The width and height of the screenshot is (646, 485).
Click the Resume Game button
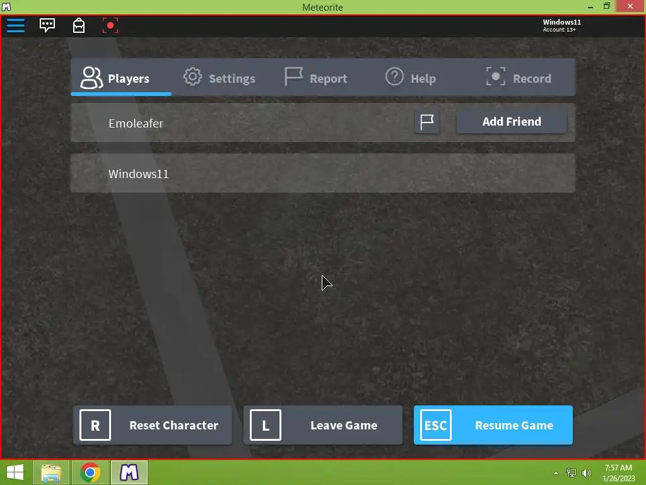pyautogui.click(x=493, y=425)
